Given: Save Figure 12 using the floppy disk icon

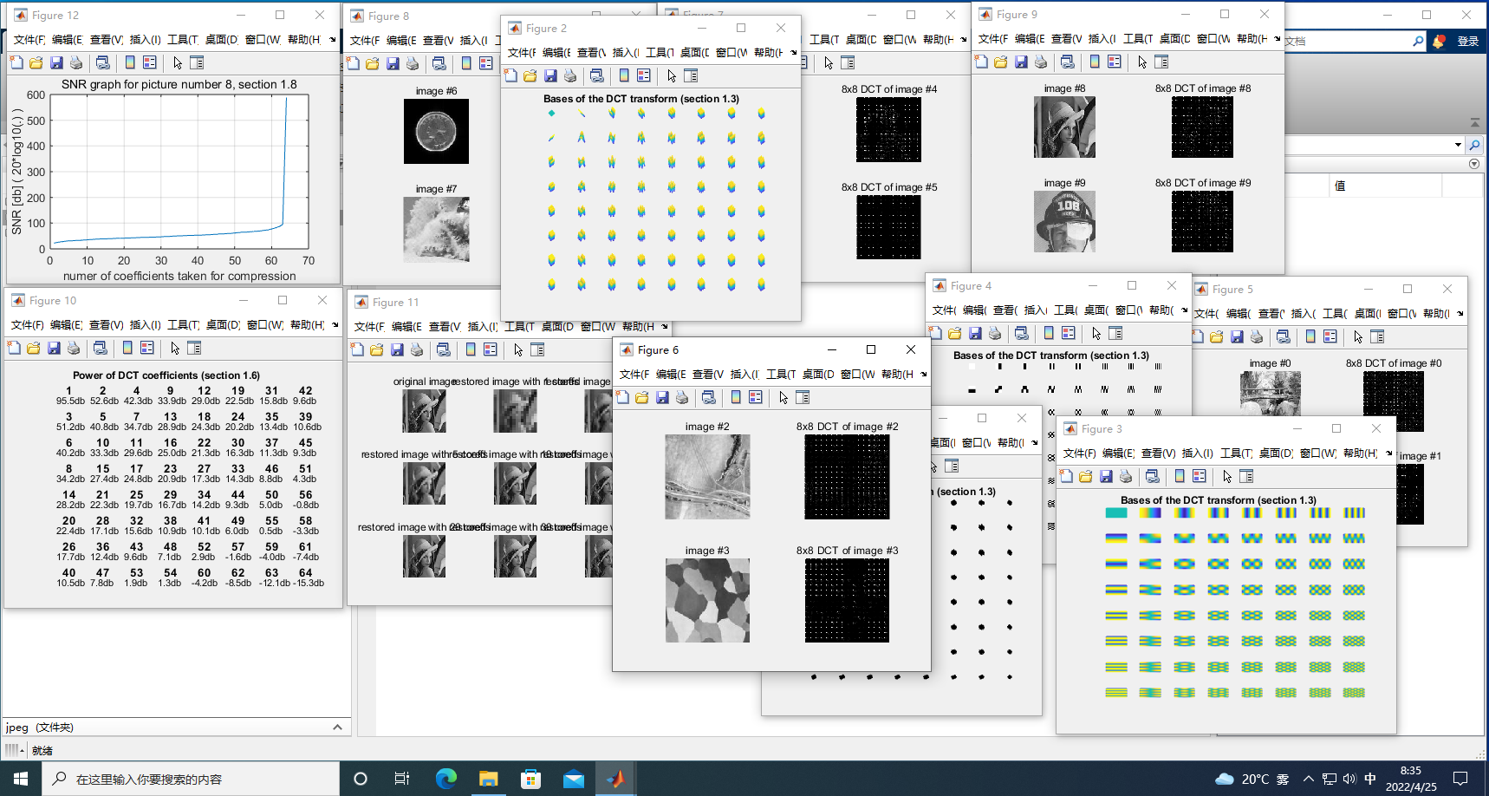Looking at the screenshot, I should click(56, 62).
